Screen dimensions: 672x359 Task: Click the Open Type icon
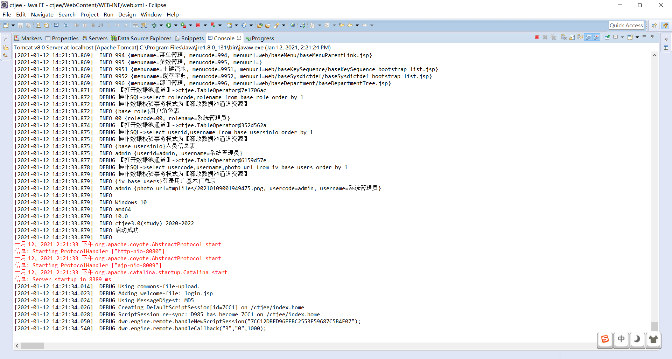tap(260, 25)
